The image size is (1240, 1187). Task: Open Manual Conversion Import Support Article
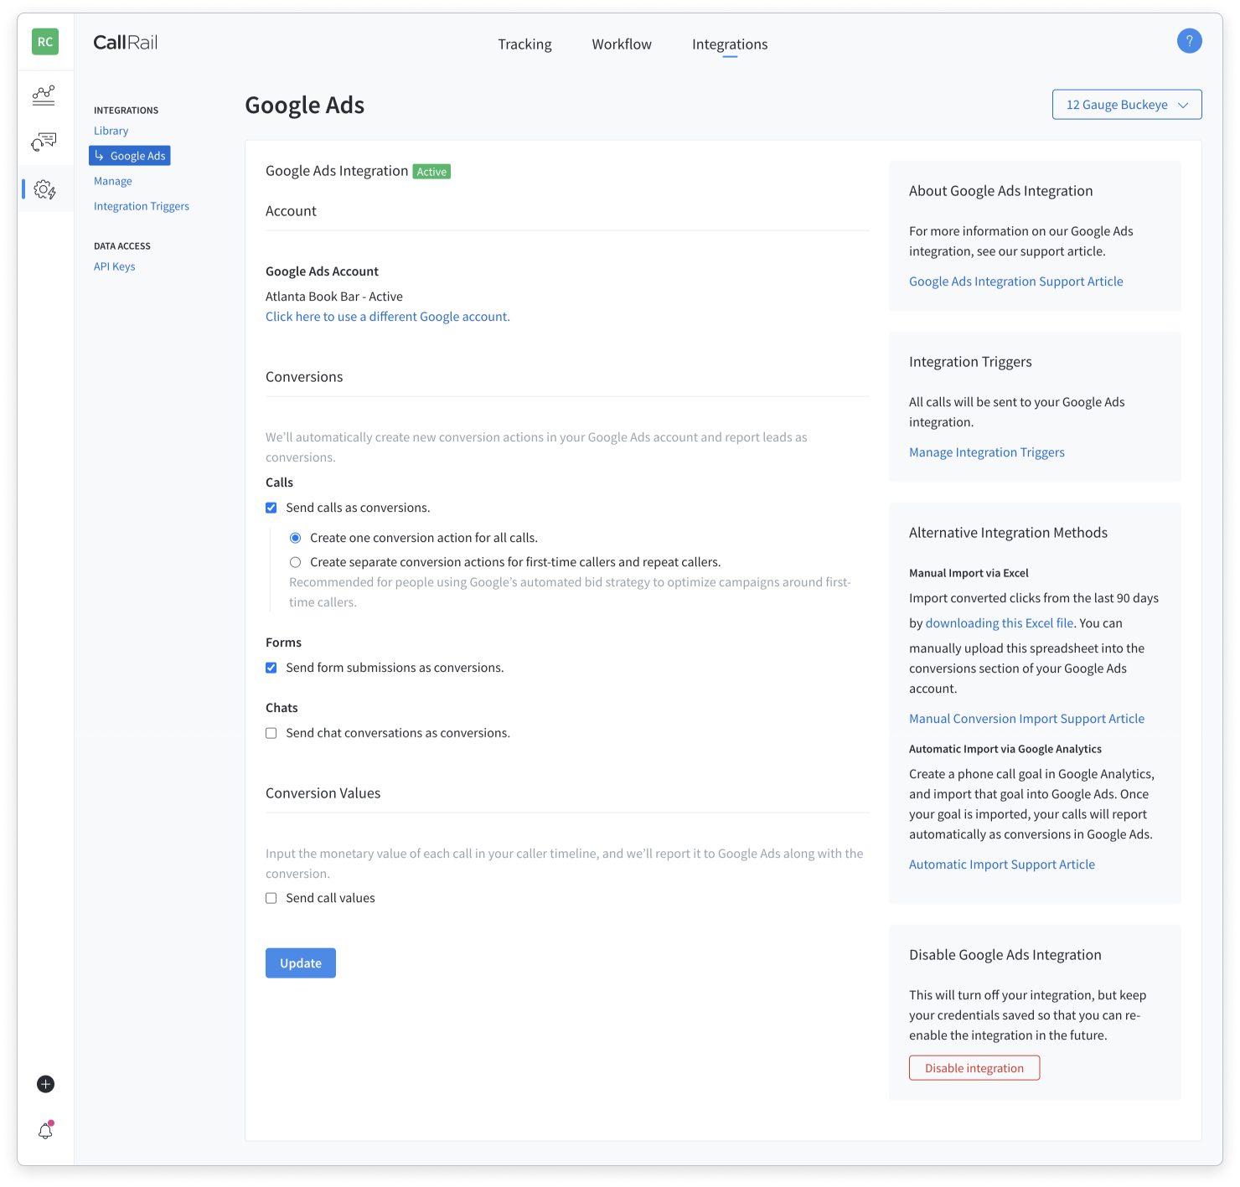[1027, 719]
